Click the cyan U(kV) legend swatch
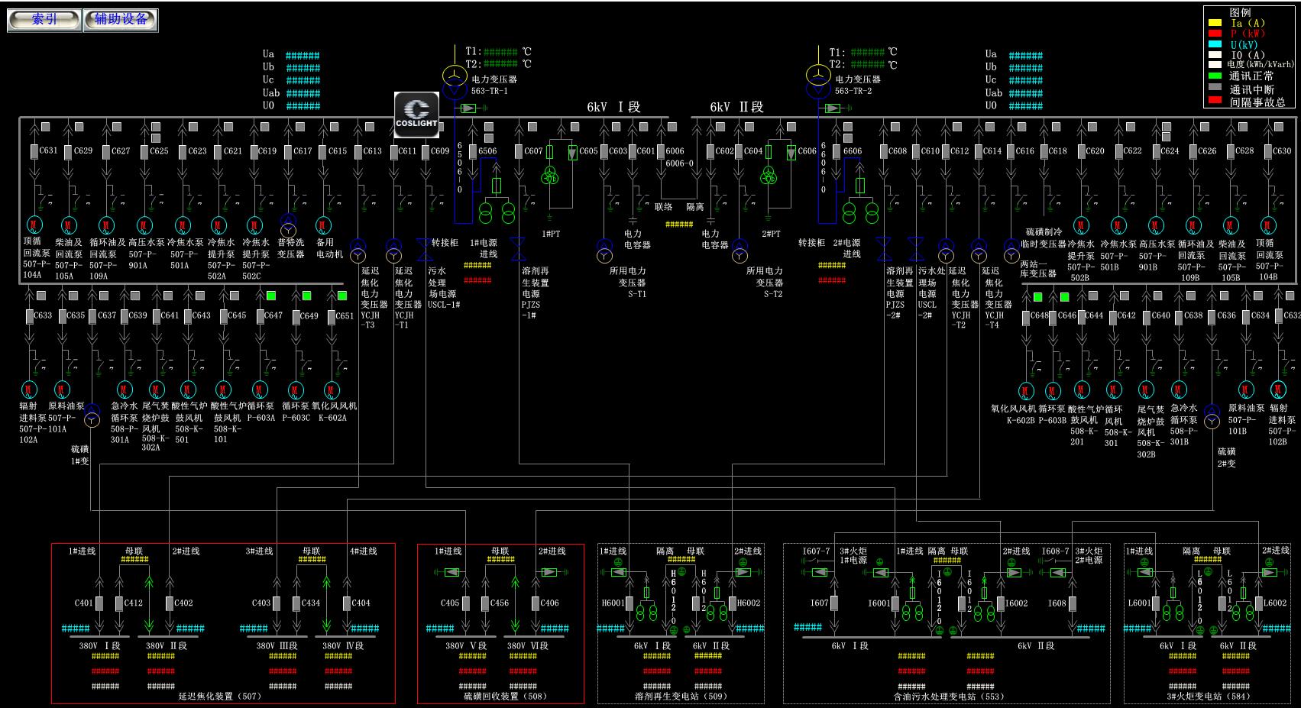This screenshot has width=1301, height=708. [x=1215, y=44]
